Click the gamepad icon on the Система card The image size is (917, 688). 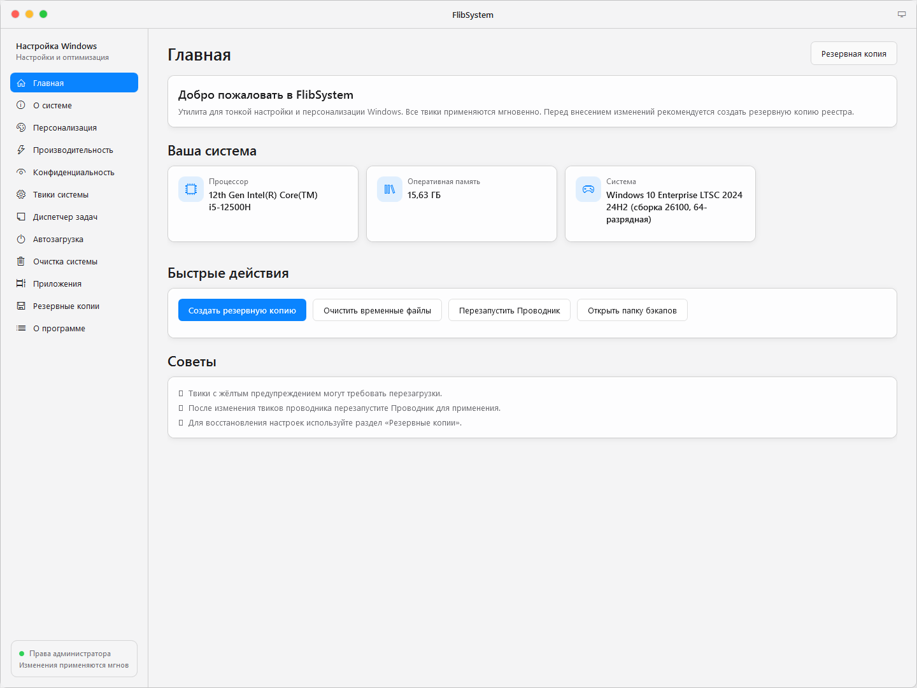588,189
